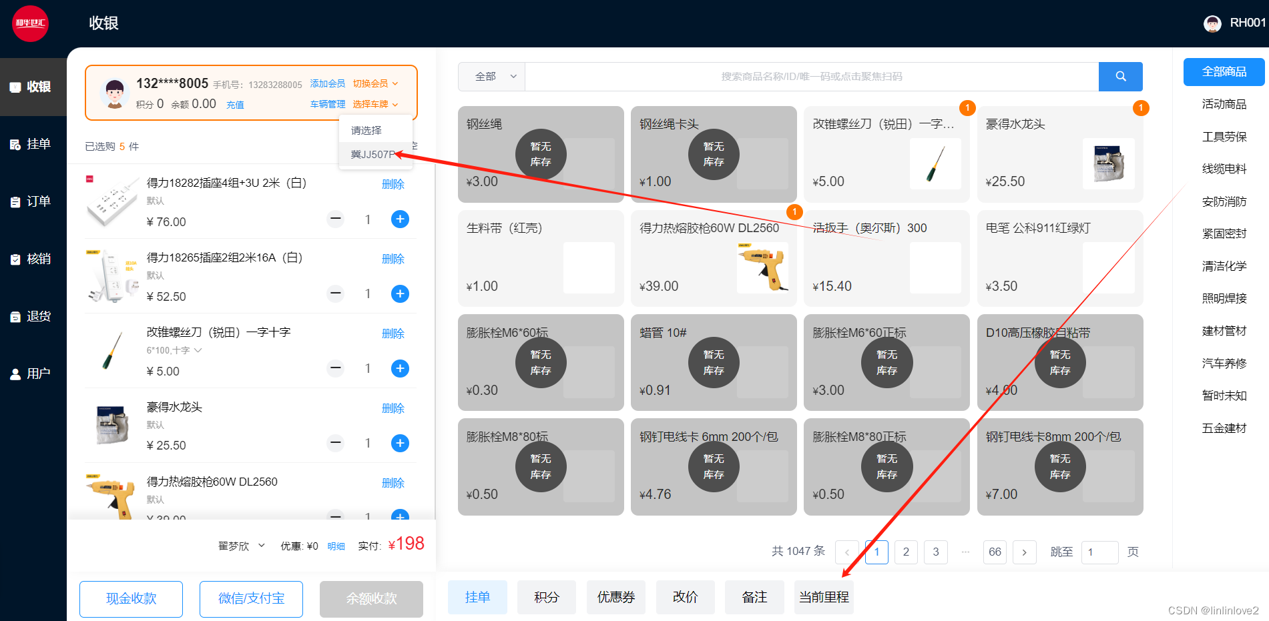Image resolution: width=1269 pixels, height=621 pixels.
Task: Click the 改价 change price button
Action: pyautogui.click(x=686, y=597)
